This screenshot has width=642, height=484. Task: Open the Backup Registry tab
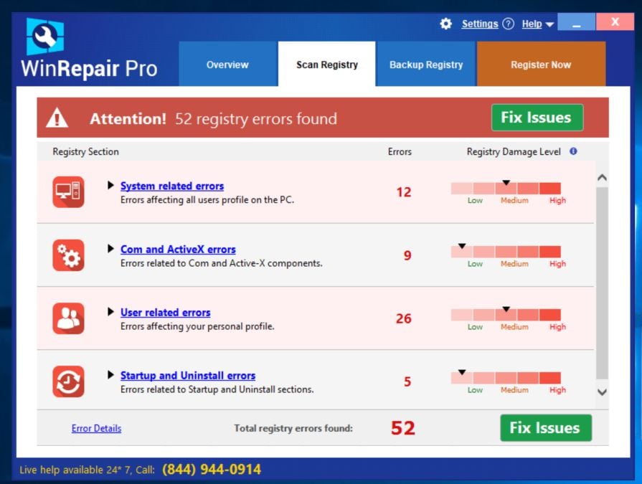pos(426,64)
